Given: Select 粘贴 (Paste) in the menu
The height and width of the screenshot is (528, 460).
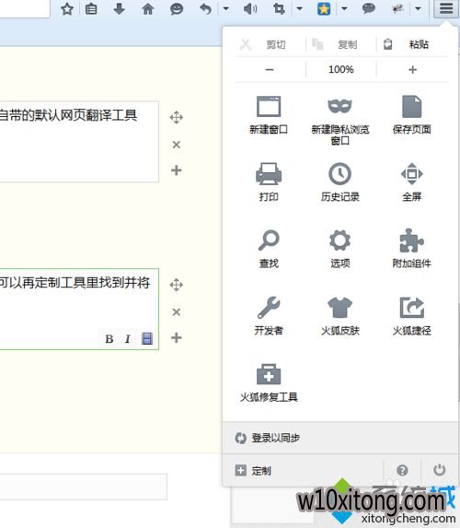Looking at the screenshot, I should tap(412, 44).
